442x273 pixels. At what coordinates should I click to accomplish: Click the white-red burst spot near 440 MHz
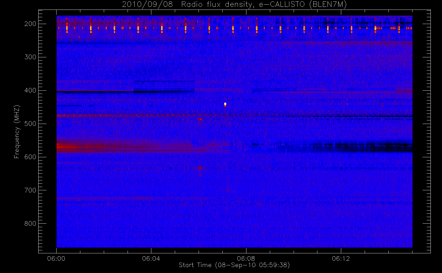tap(225, 105)
